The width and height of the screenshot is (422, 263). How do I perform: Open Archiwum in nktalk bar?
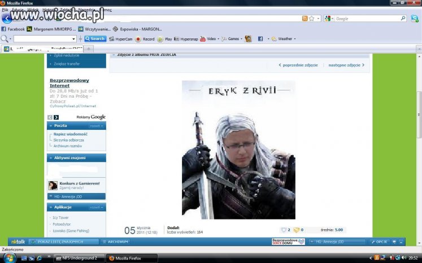(116, 242)
